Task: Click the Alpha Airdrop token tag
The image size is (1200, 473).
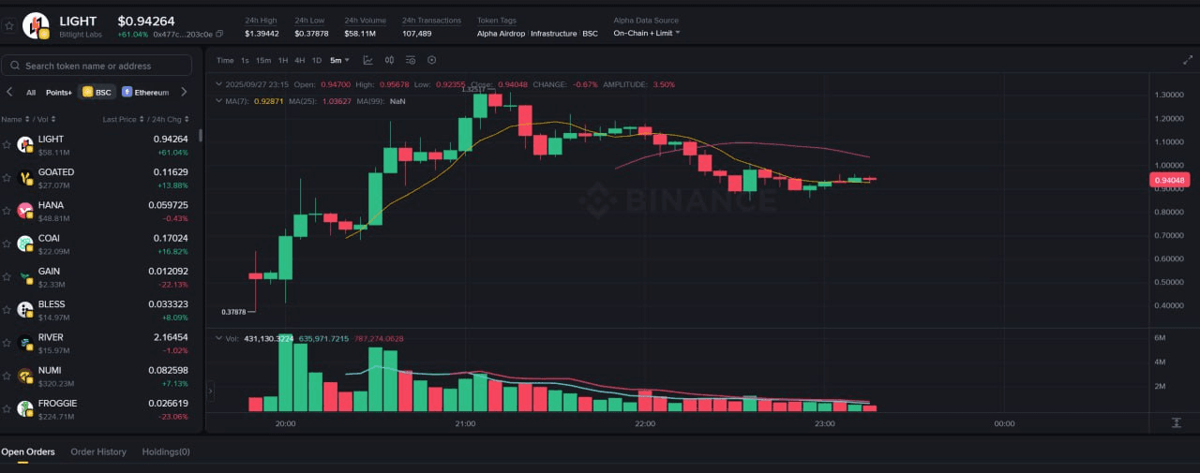Action: tap(501, 33)
